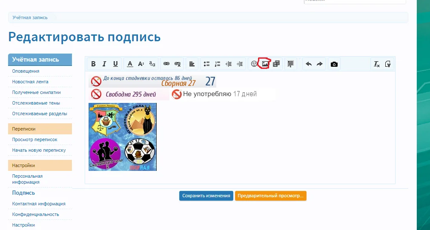Redo the last edit
This screenshot has height=230, width=430.
point(320,64)
